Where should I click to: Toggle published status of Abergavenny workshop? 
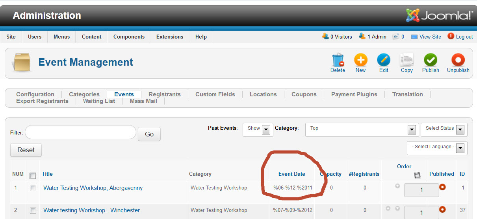(442, 187)
